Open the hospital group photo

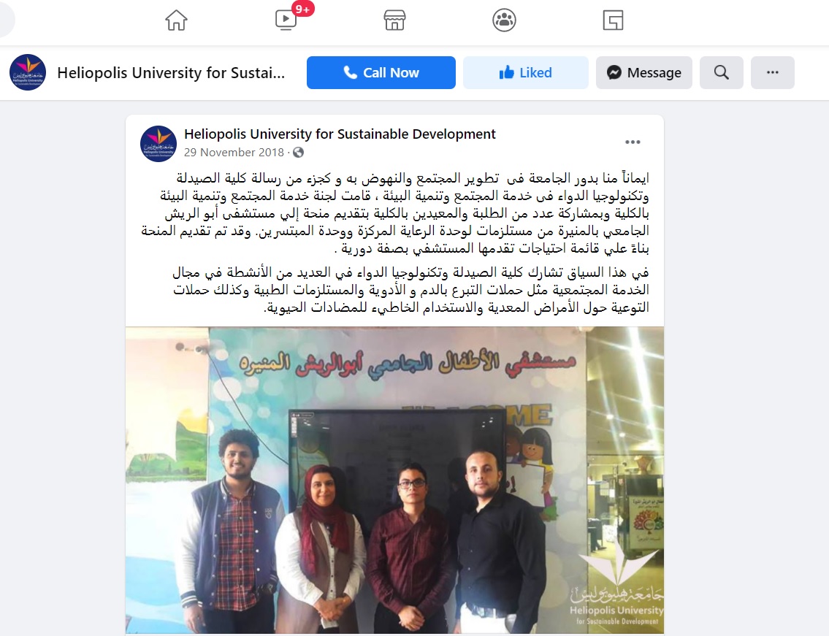[394, 480]
